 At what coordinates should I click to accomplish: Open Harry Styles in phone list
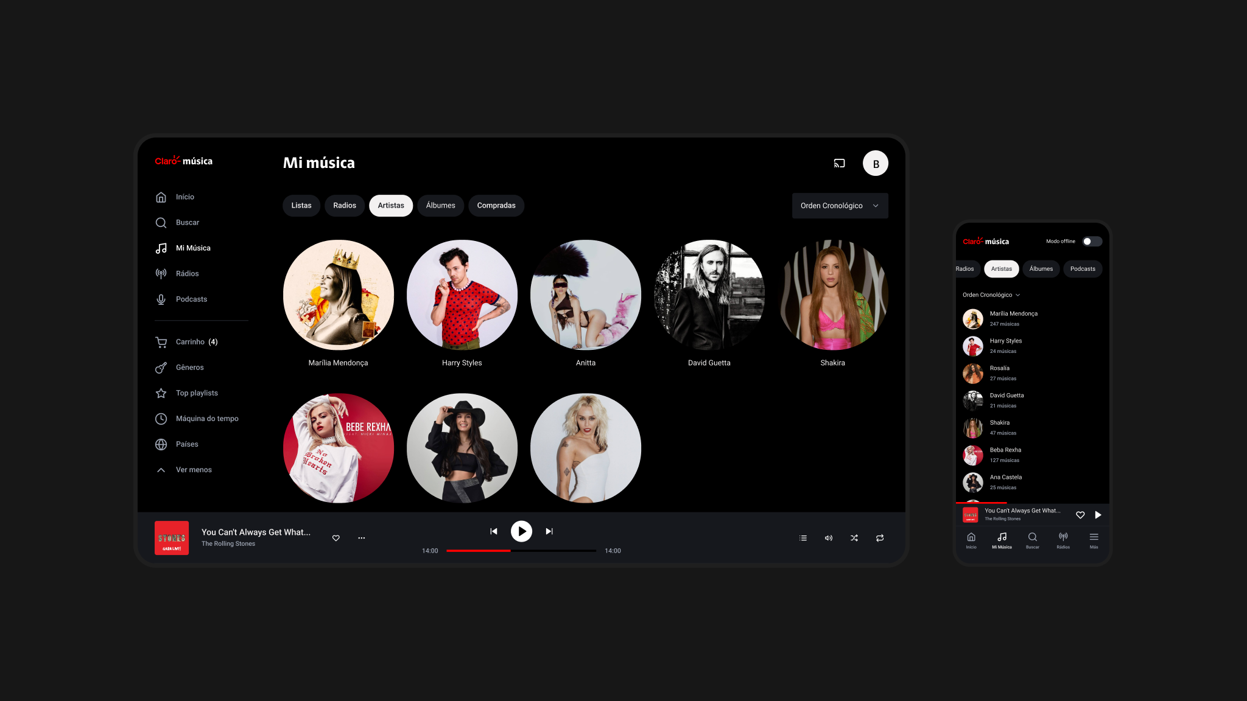(x=1033, y=346)
